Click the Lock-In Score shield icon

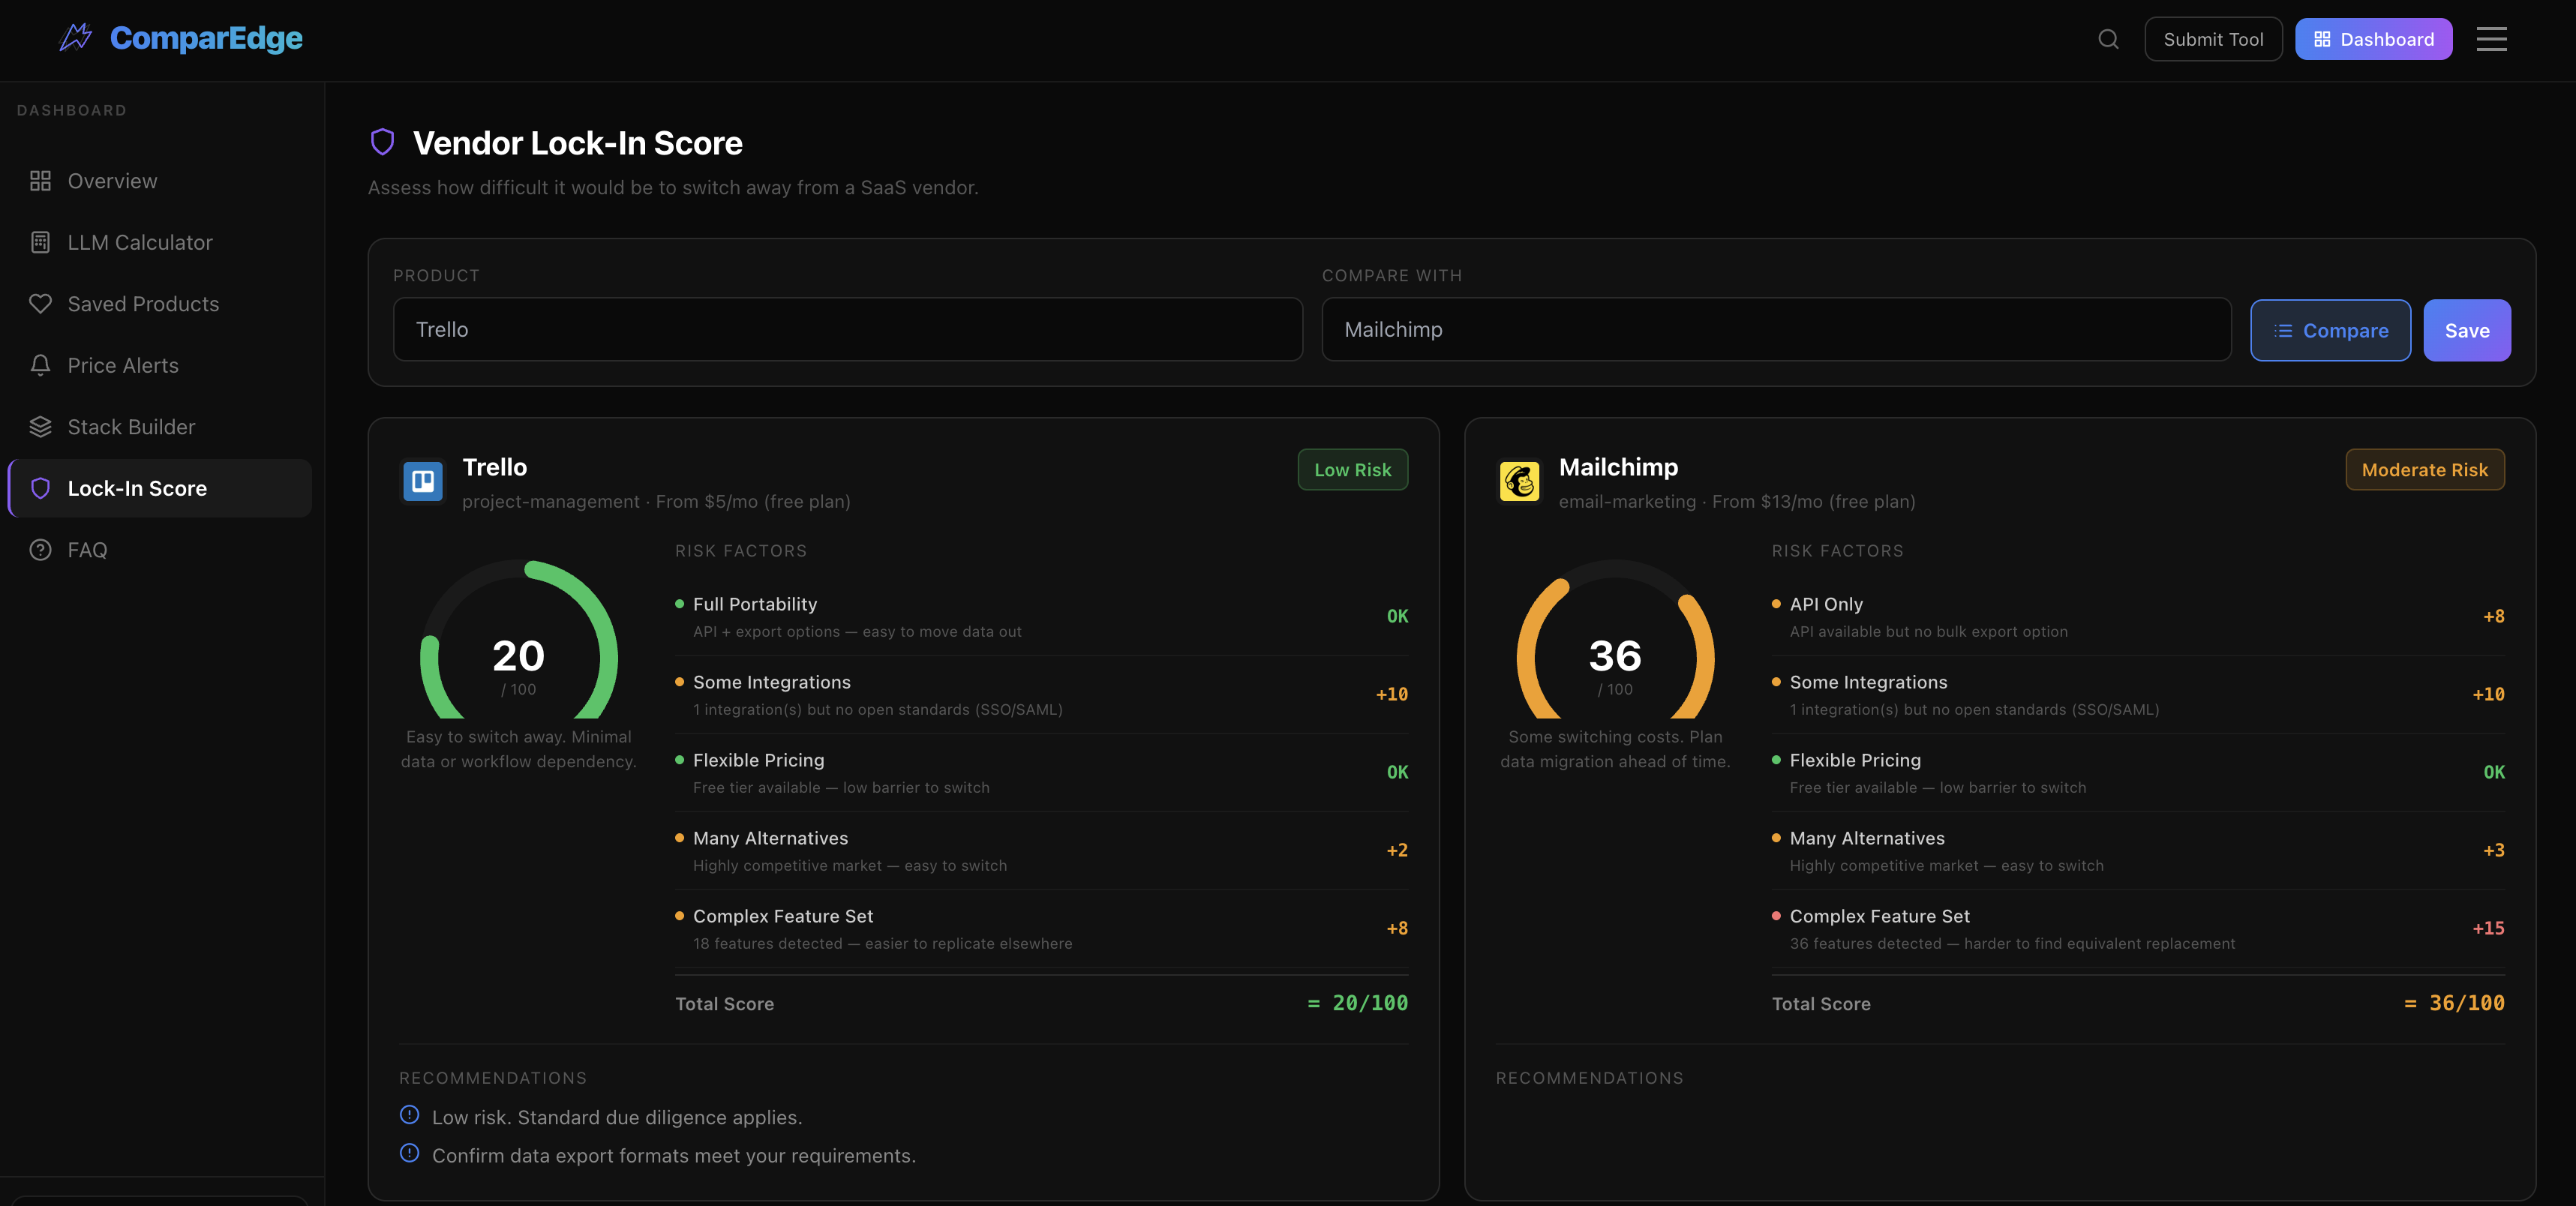point(41,488)
